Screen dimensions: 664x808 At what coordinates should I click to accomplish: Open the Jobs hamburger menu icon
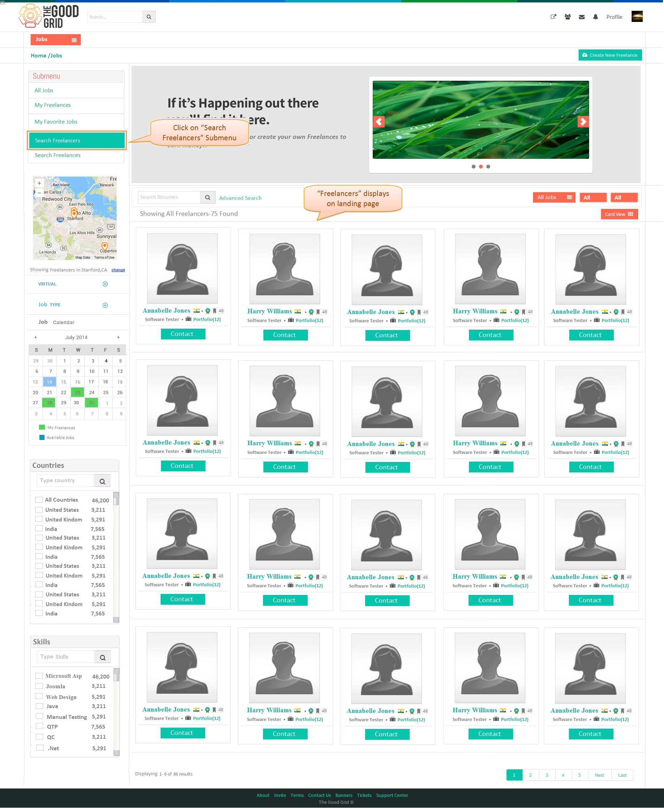point(74,40)
